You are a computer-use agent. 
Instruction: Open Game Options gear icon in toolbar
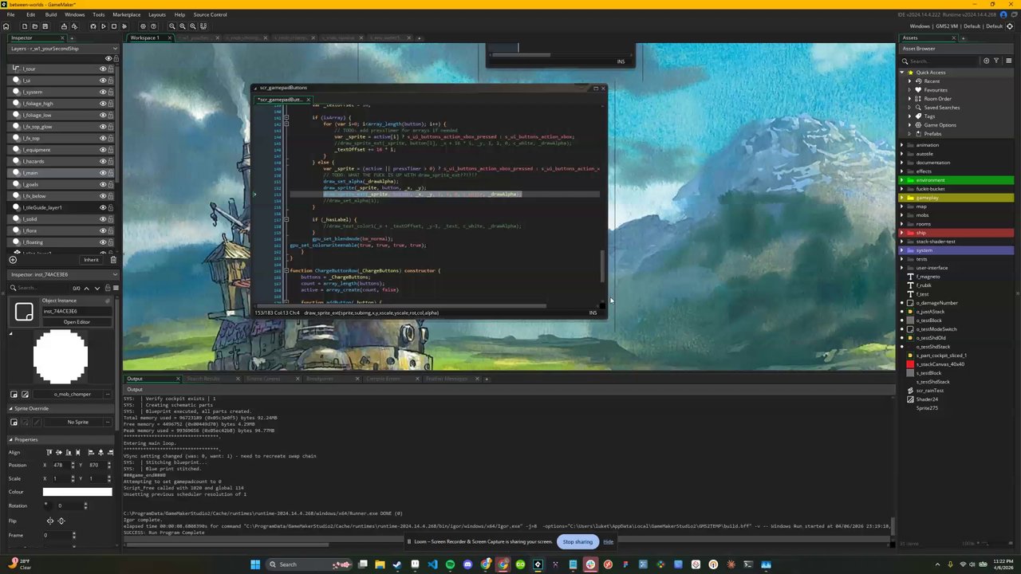pos(143,26)
